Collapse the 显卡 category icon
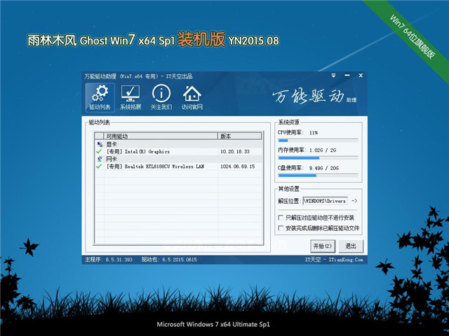 99,143
